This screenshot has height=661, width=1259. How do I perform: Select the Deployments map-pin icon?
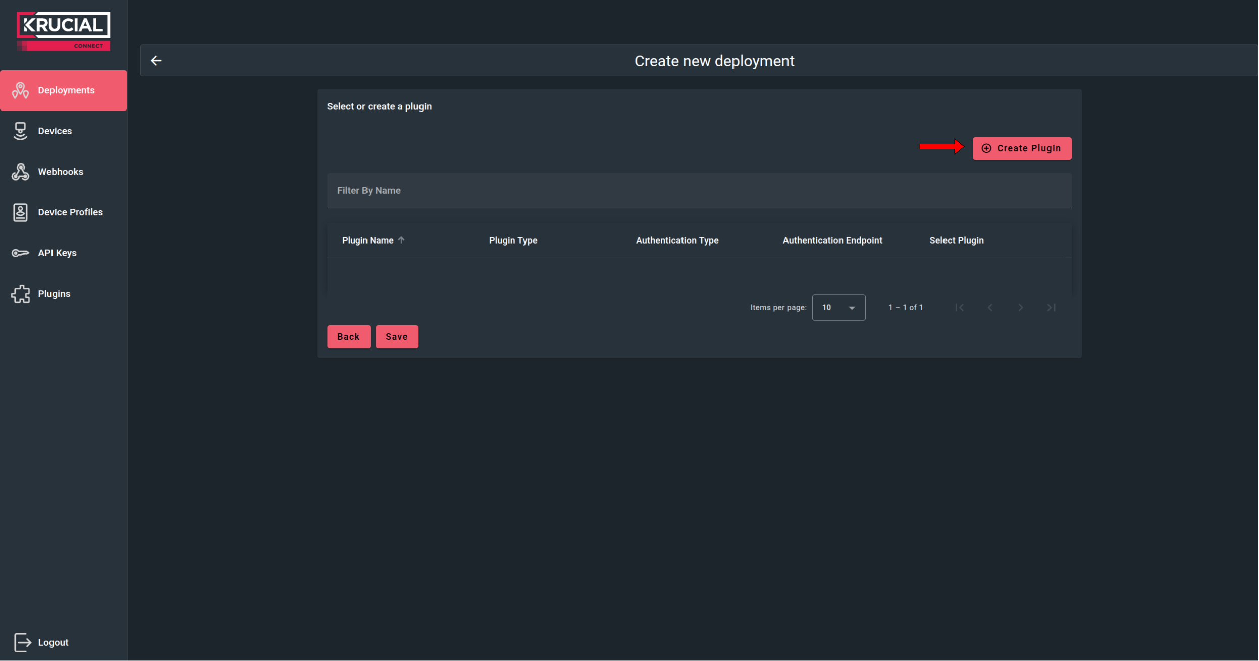(x=20, y=90)
